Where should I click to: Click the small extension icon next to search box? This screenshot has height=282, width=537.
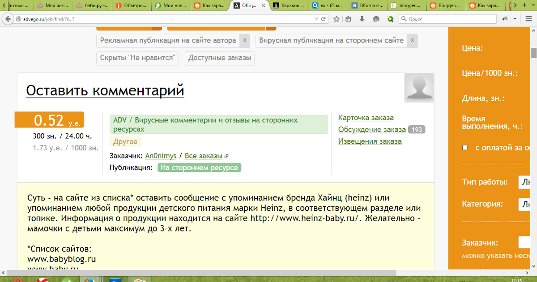(505, 19)
